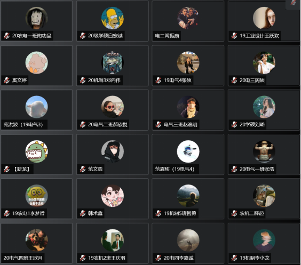Screen dimensions: 301x265
Task: Select the lemon avatar of 19农电1李梦哲
Action: click(37, 196)
